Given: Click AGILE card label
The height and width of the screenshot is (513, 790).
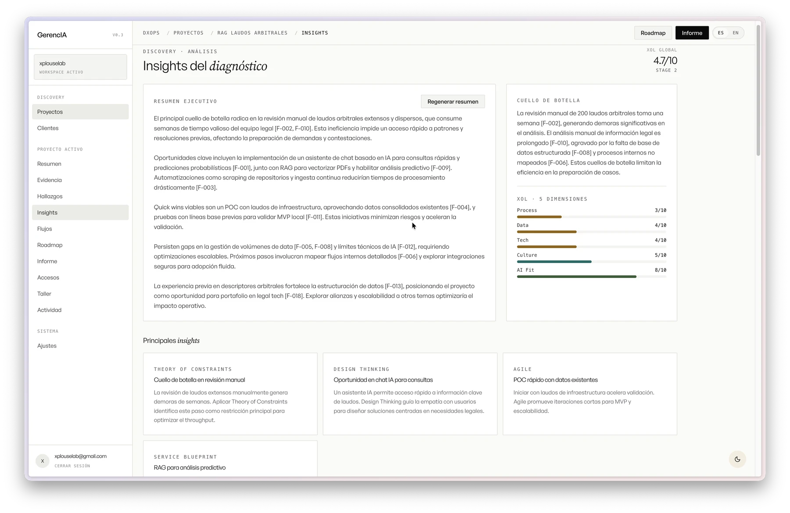Looking at the screenshot, I should [522, 369].
